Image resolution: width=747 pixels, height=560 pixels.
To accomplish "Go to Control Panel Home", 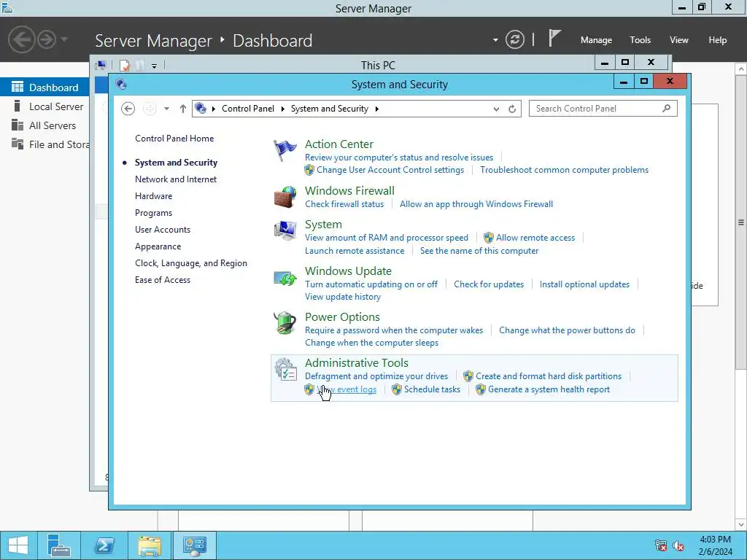I will click(174, 138).
